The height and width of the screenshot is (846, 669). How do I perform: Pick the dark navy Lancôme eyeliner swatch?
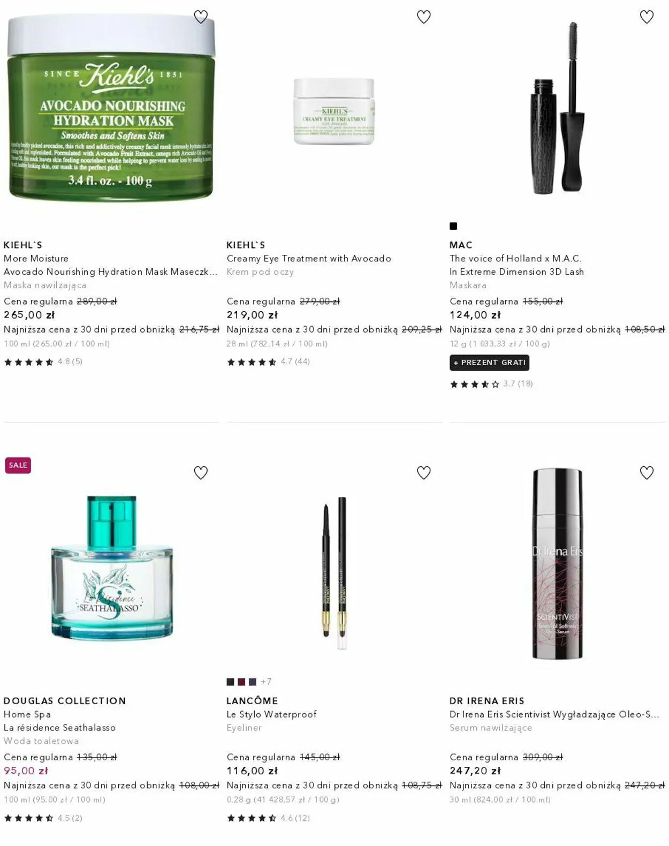(253, 682)
